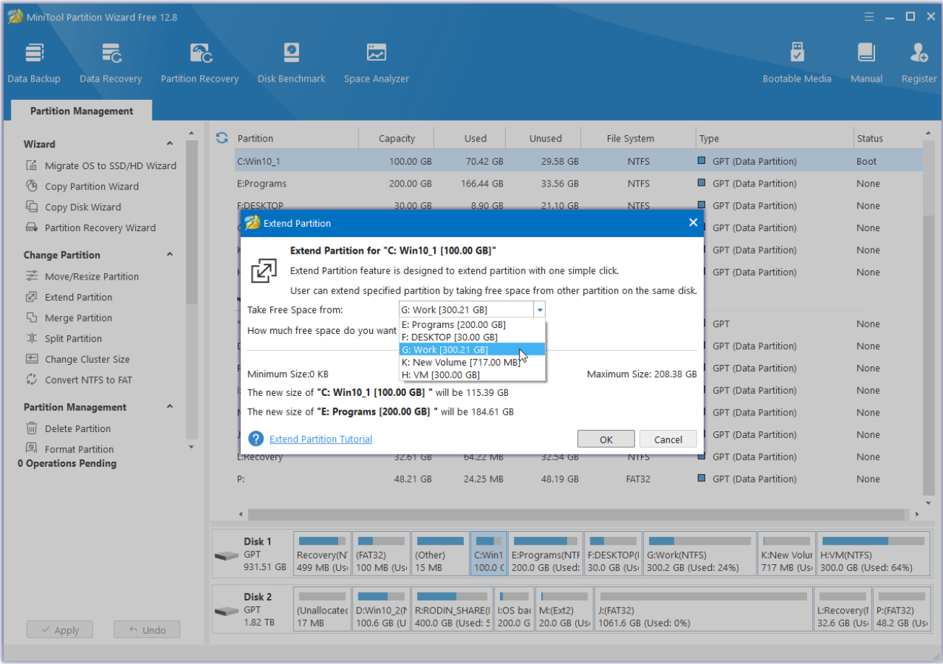Click the Disk 1 drive icon
943x664 pixels.
[227, 555]
